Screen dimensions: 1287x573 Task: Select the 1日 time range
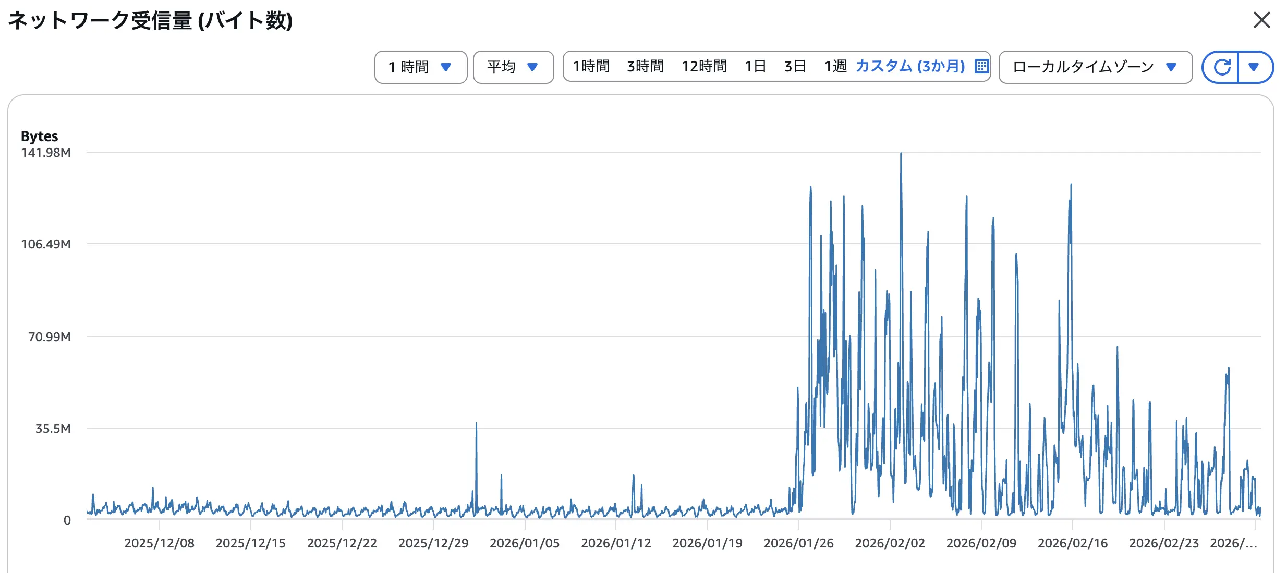(755, 67)
